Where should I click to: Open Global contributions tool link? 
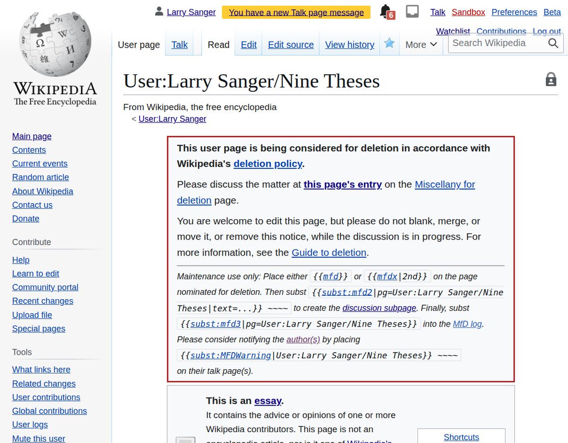click(x=49, y=411)
